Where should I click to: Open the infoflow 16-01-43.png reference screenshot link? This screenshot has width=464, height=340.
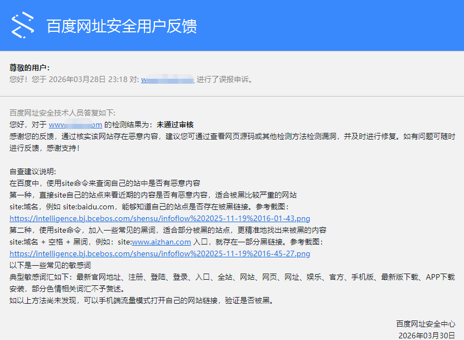coord(160,219)
